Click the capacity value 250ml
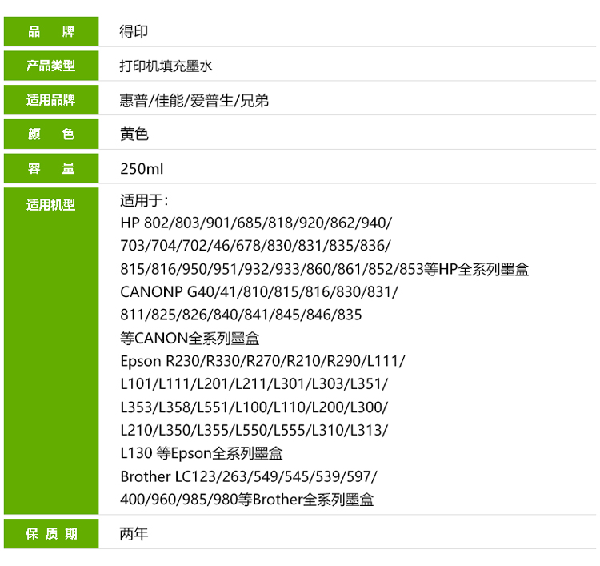The width and height of the screenshot is (600, 566). [x=142, y=168]
